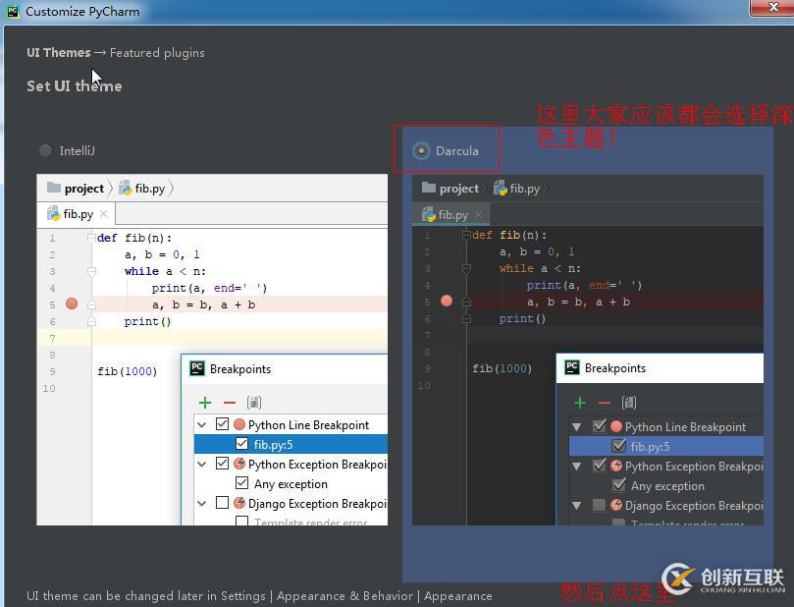794x607 pixels.
Task: Close the Customize PyCharm window
Action: click(772, 8)
